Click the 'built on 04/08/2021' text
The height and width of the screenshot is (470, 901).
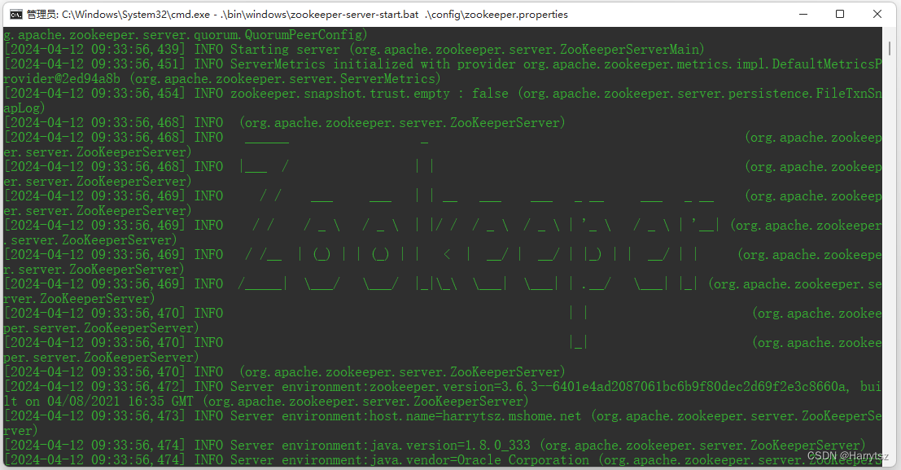[98, 402]
